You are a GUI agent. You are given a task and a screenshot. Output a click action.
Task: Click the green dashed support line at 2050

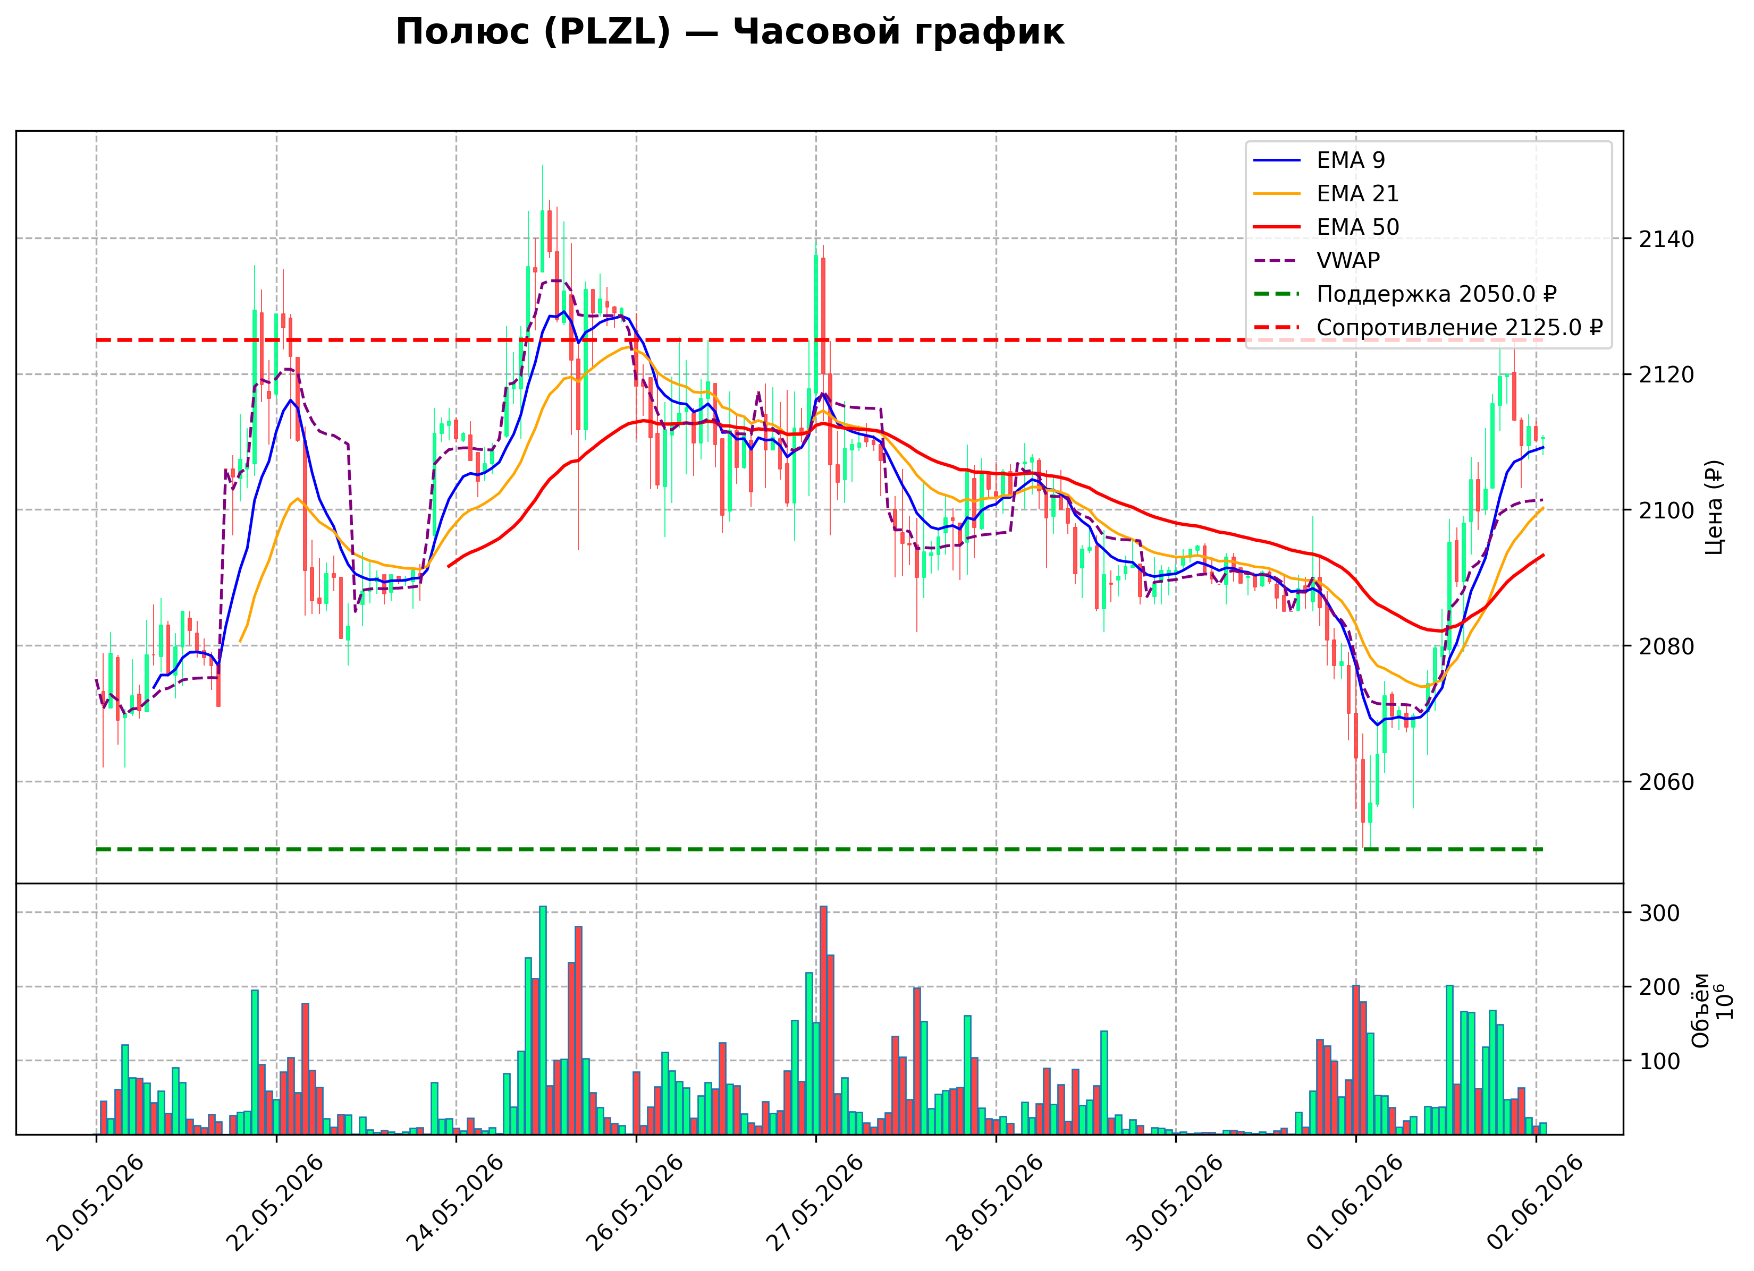point(820,849)
